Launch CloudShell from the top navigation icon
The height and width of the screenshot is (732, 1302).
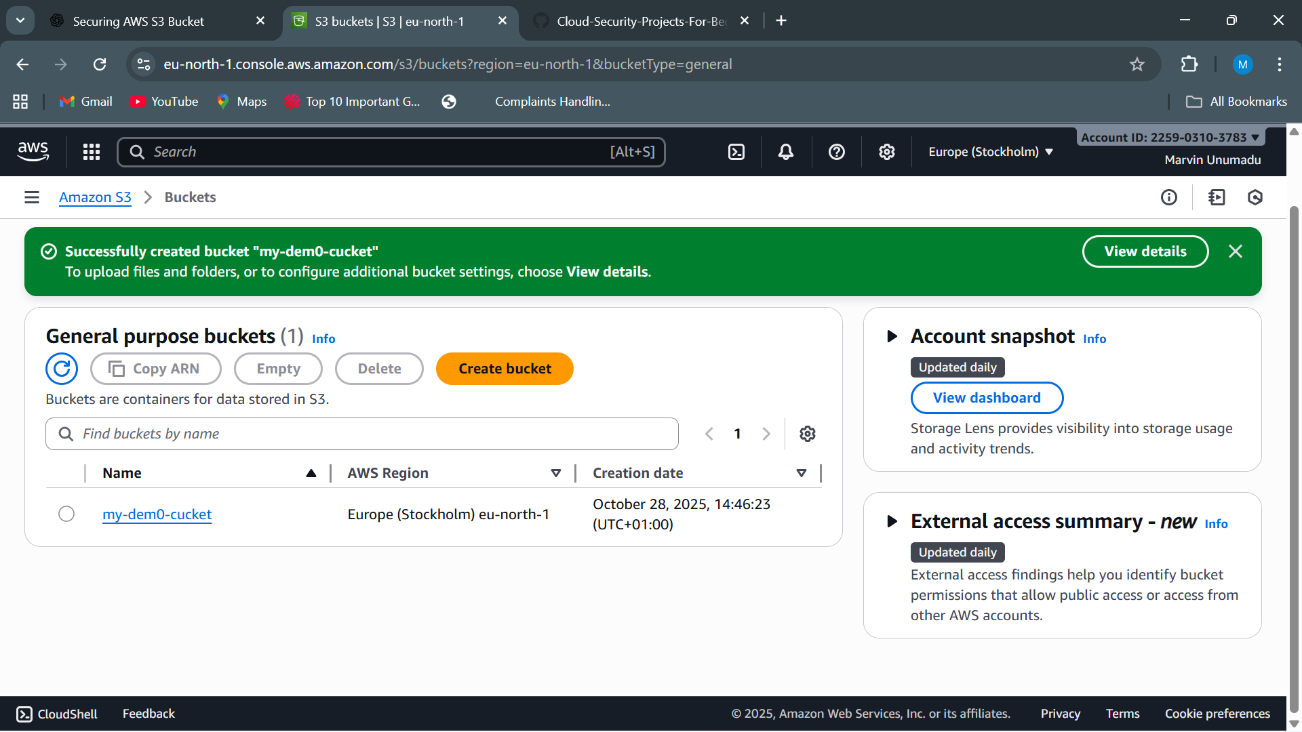(736, 152)
